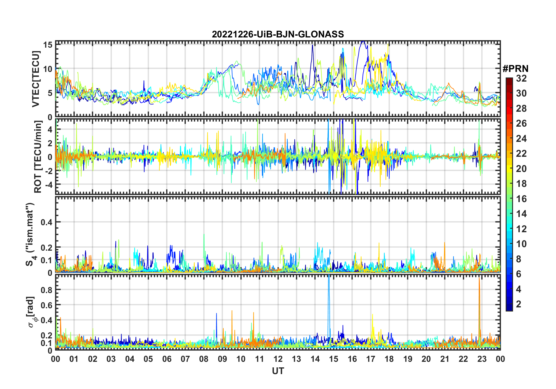The image size is (556, 389).
Task: Click the ROT [TECU/min] y-axis label
Action: pyautogui.click(x=38, y=156)
